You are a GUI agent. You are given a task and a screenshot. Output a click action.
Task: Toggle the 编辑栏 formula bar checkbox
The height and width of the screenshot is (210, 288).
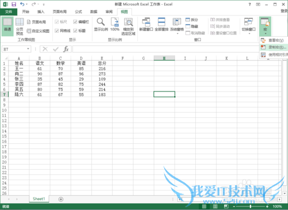[75, 22]
